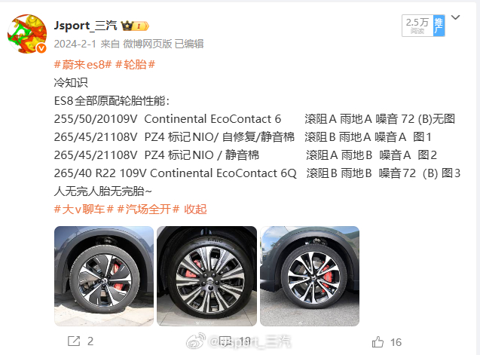Open the #汽场全开# hashtag
Viewport: 480px width, 355px height.
(x=148, y=210)
